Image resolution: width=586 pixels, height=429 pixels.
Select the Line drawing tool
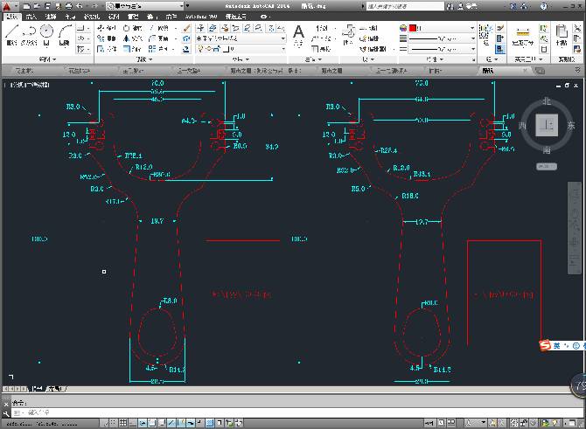11,34
